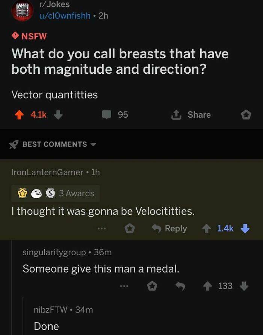Image resolution: width=263 pixels, height=335 pixels.
Task: Share the post
Action: (191, 115)
